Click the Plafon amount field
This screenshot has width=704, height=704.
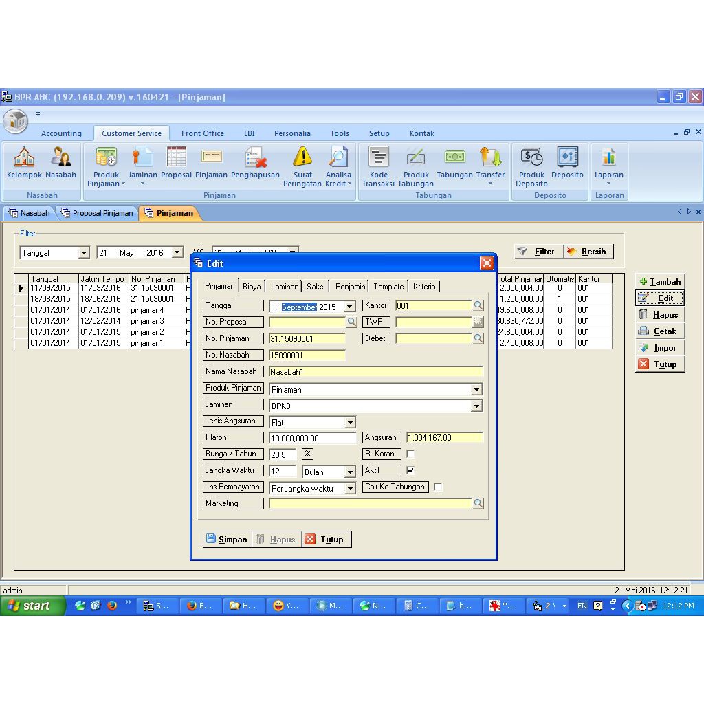313,438
